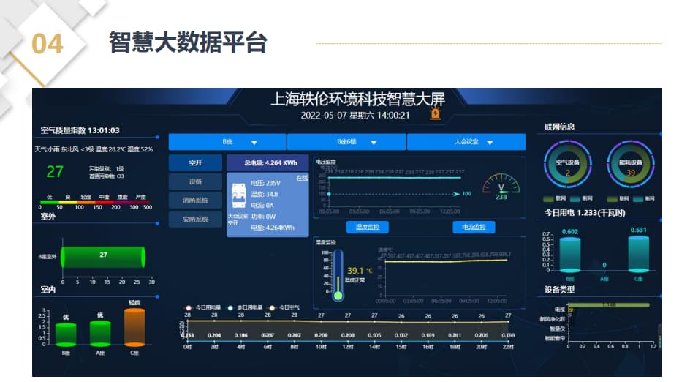Click the 设备类型 heading
This screenshot has width=690, height=382.
point(560,290)
